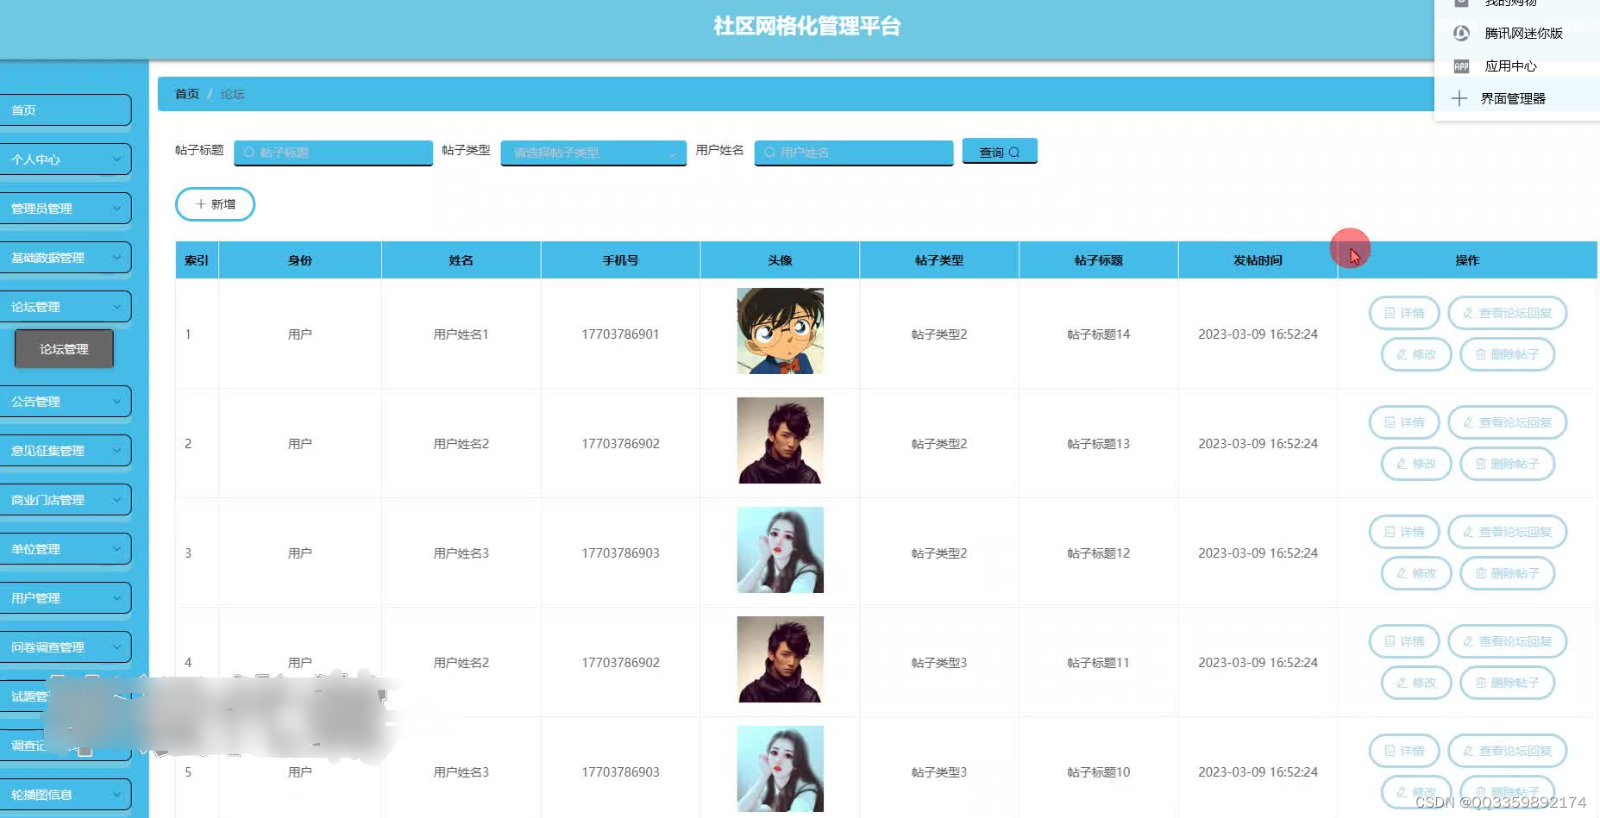The width and height of the screenshot is (1600, 818).
Task: Click 修改 button for 帖子标题13
Action: (1416, 464)
